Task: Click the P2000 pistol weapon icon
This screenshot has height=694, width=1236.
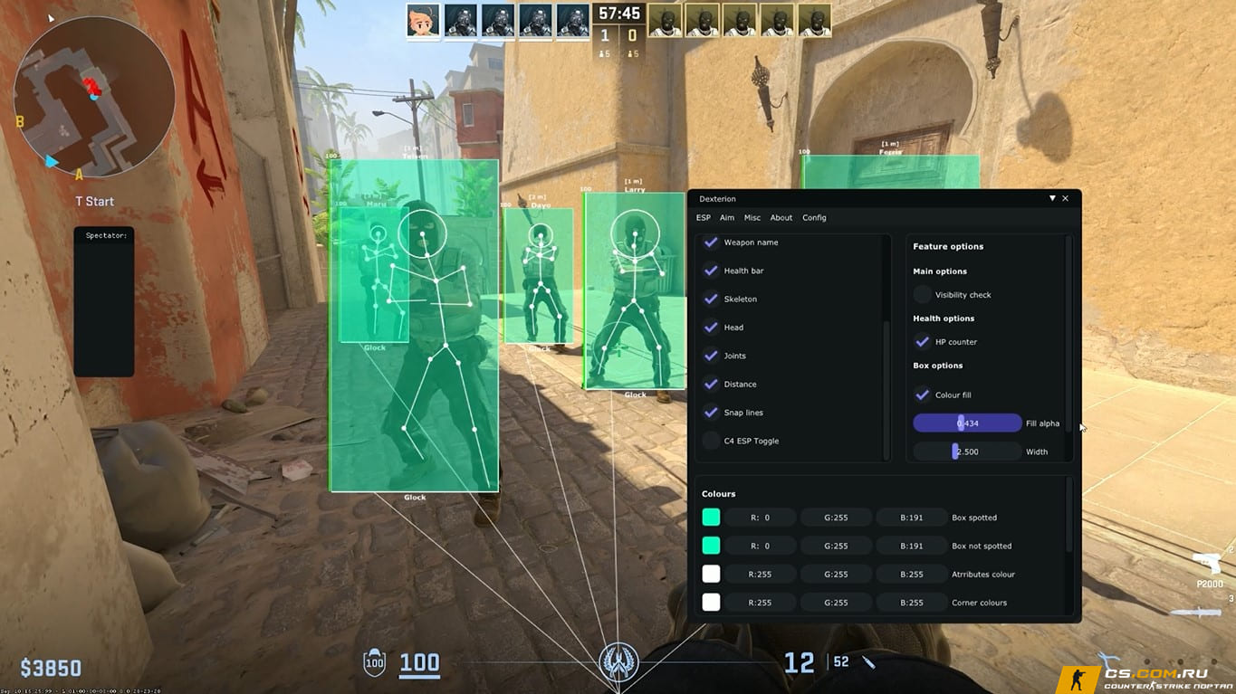Action: 1208,563
